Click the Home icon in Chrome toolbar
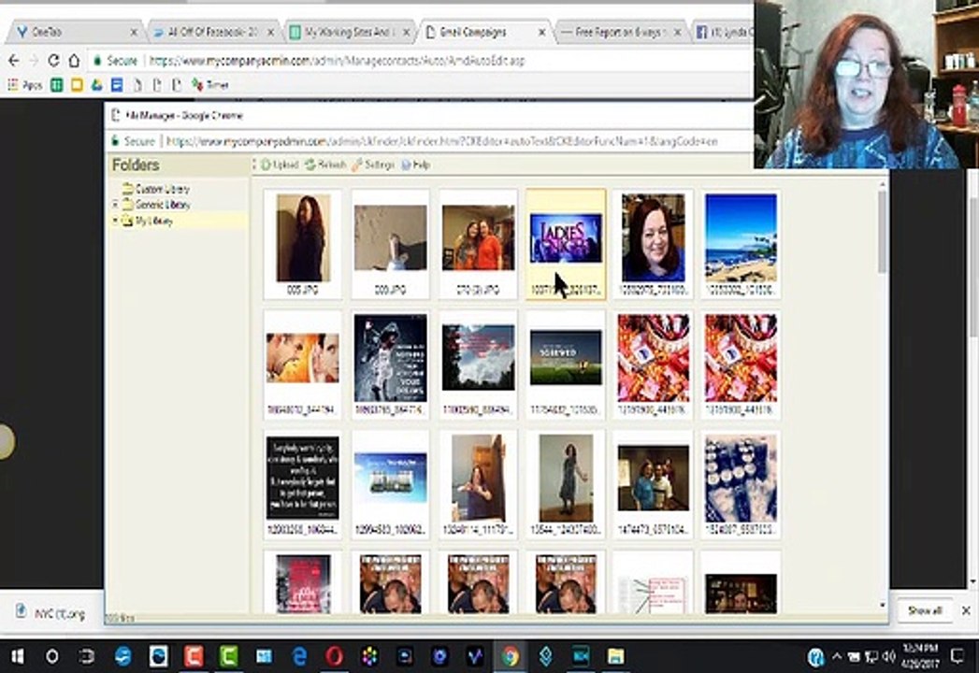The image size is (979, 673). click(74, 61)
